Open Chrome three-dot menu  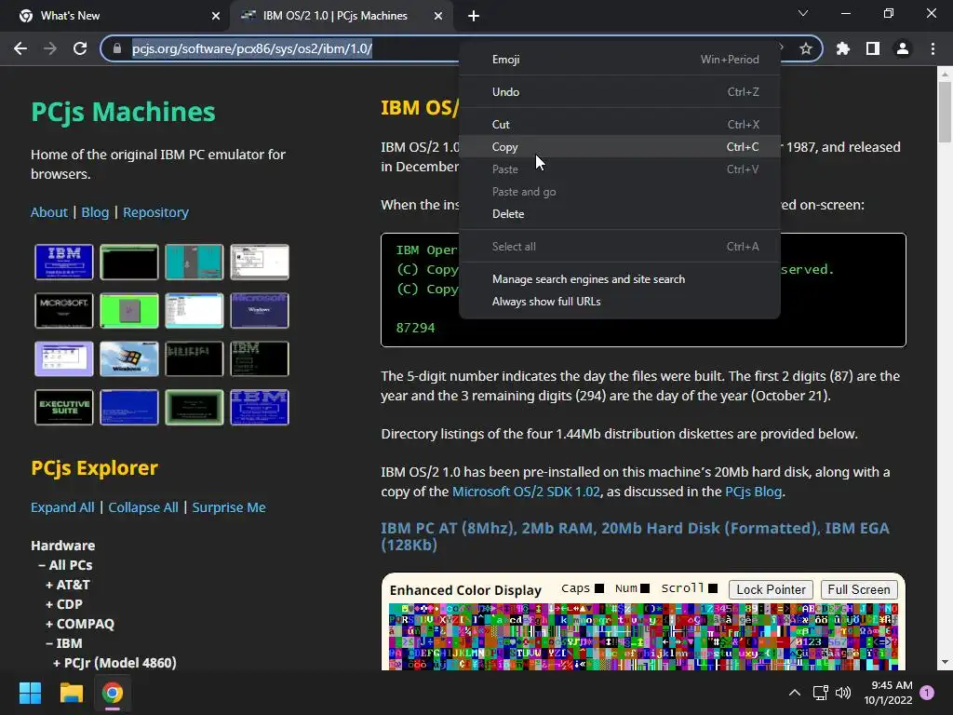pos(933,48)
